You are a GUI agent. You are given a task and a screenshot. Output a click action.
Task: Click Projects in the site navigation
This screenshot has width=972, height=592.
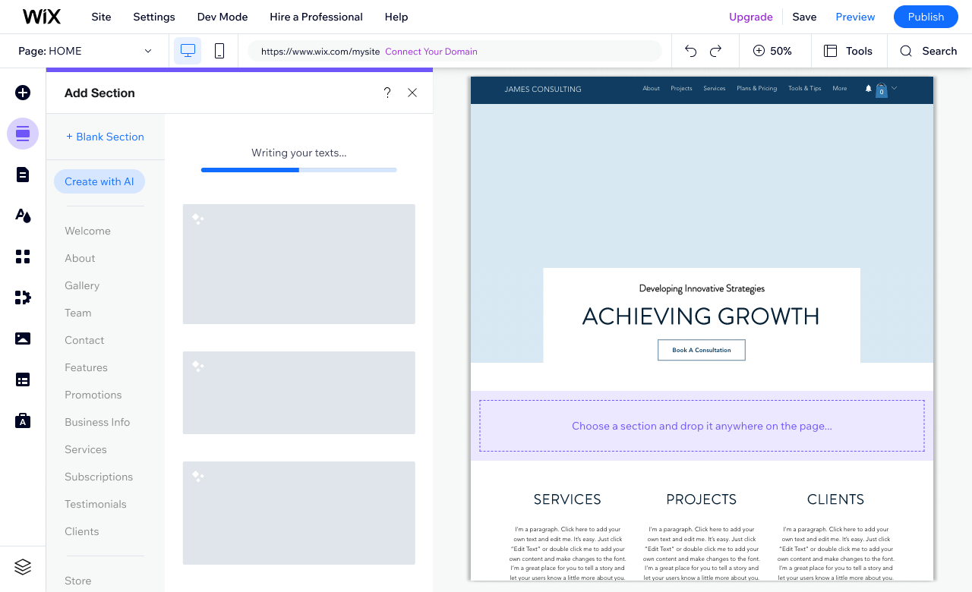(x=681, y=88)
